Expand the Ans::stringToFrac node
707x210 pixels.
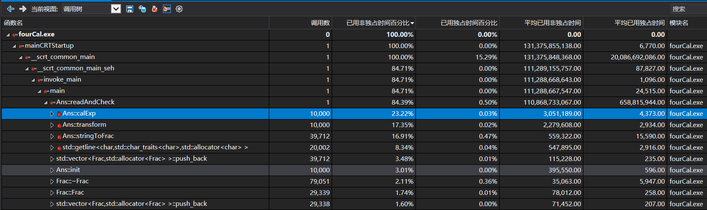pyautogui.click(x=52, y=136)
